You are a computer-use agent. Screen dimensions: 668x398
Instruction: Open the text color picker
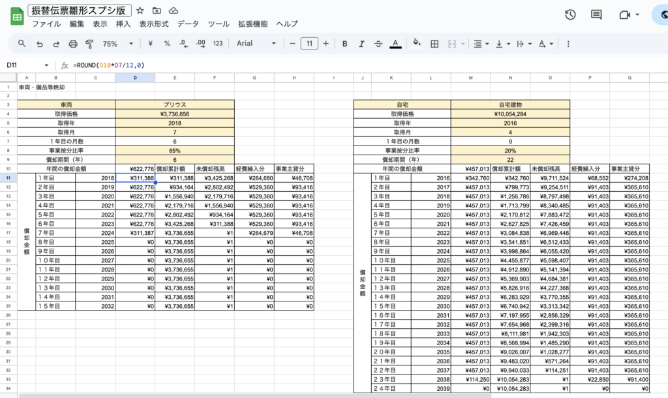pyautogui.click(x=395, y=44)
